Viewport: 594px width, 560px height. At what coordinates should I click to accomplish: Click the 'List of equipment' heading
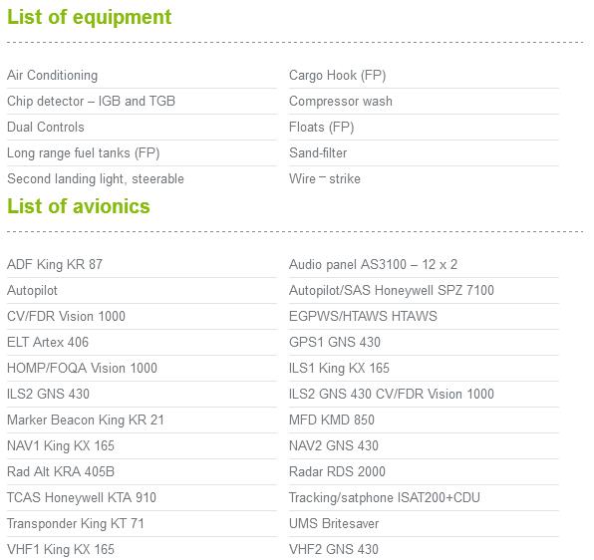click(x=90, y=17)
